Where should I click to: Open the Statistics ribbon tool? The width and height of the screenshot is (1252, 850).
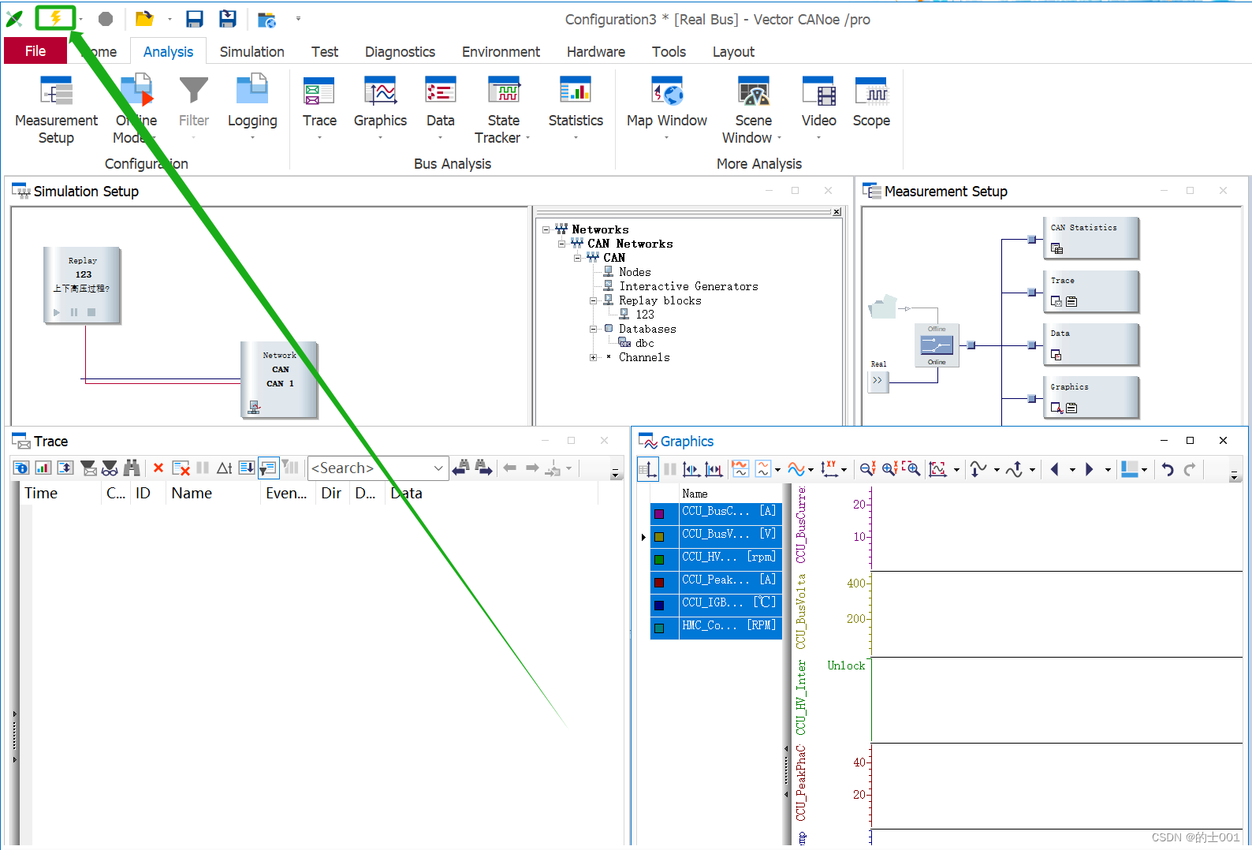(576, 108)
